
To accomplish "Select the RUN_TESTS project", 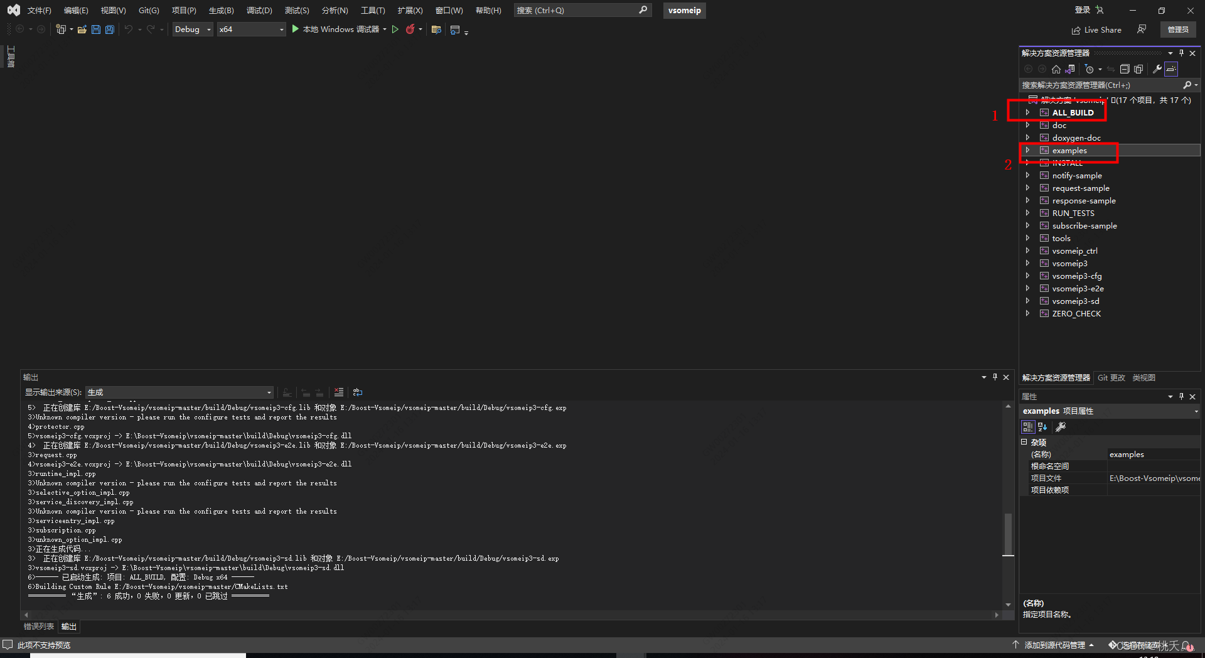I will click(1073, 213).
